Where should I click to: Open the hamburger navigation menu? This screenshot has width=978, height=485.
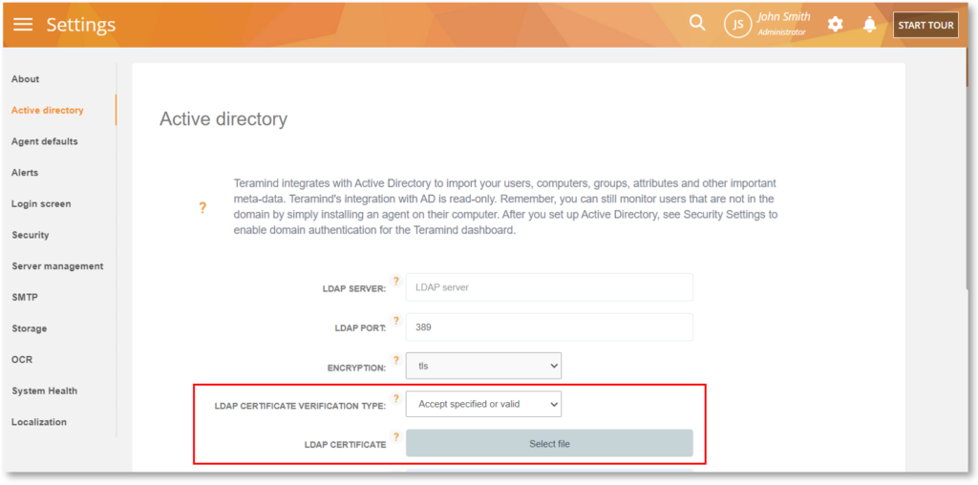23,25
